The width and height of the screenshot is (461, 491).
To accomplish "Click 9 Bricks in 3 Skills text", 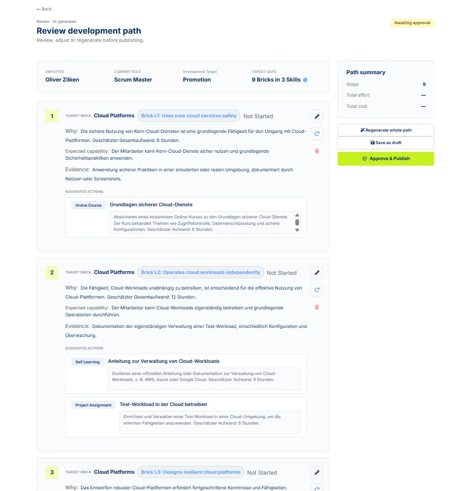I will 276,79.
